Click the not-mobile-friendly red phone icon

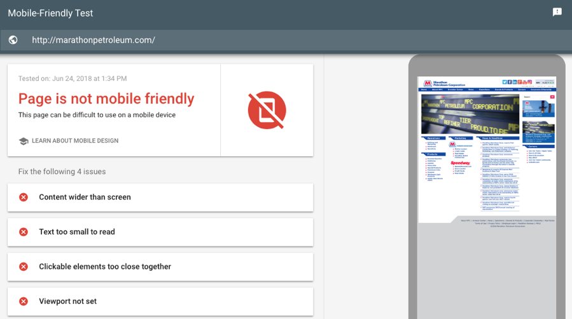[267, 110]
